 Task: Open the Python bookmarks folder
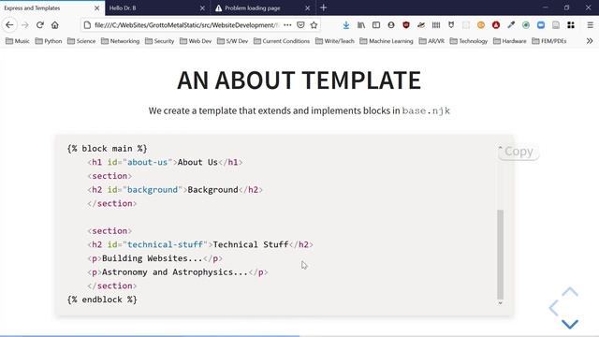tap(49, 41)
